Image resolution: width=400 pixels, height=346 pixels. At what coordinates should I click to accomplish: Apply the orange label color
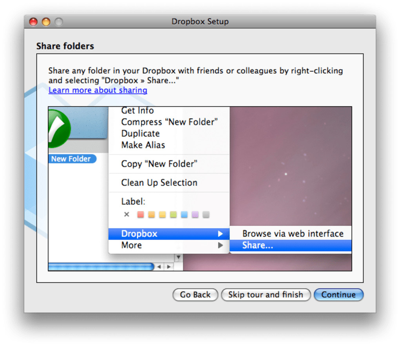click(151, 215)
